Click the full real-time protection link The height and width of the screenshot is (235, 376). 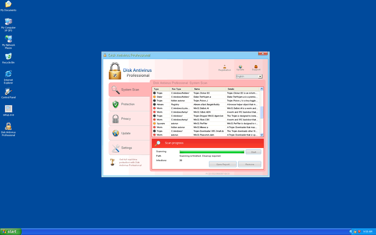pos(130,162)
